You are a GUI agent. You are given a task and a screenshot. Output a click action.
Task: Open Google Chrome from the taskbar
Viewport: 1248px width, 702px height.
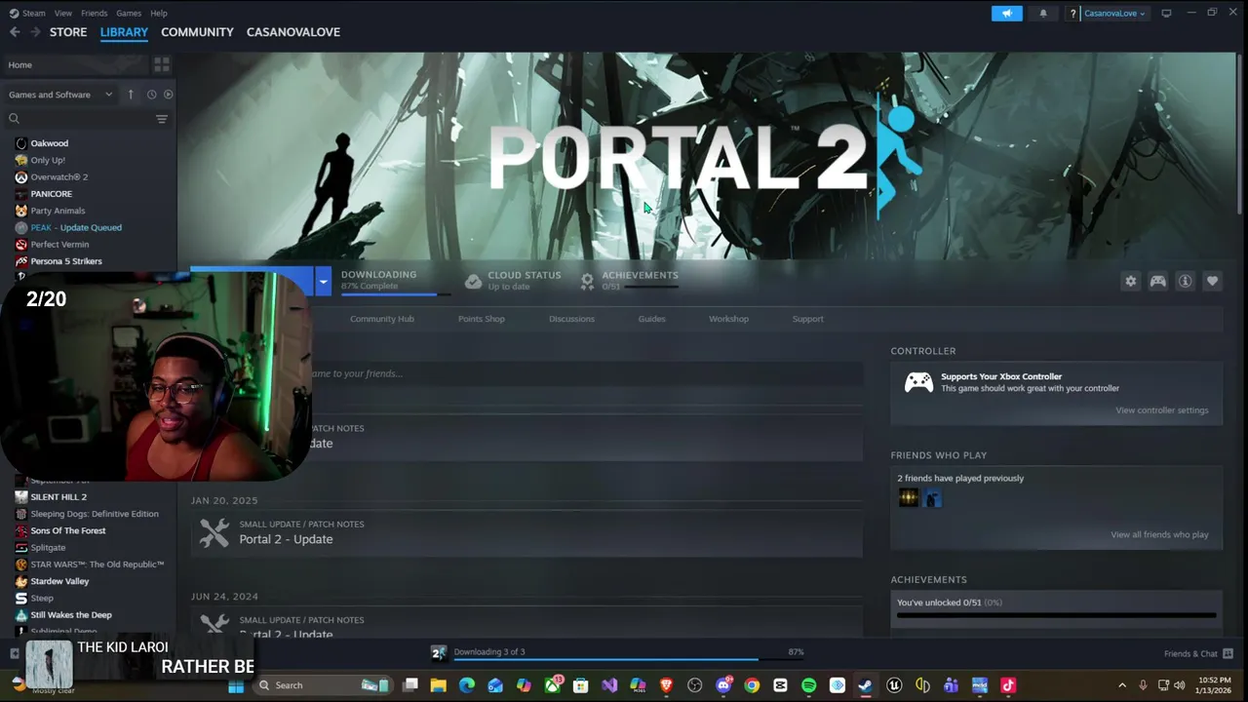coord(752,685)
